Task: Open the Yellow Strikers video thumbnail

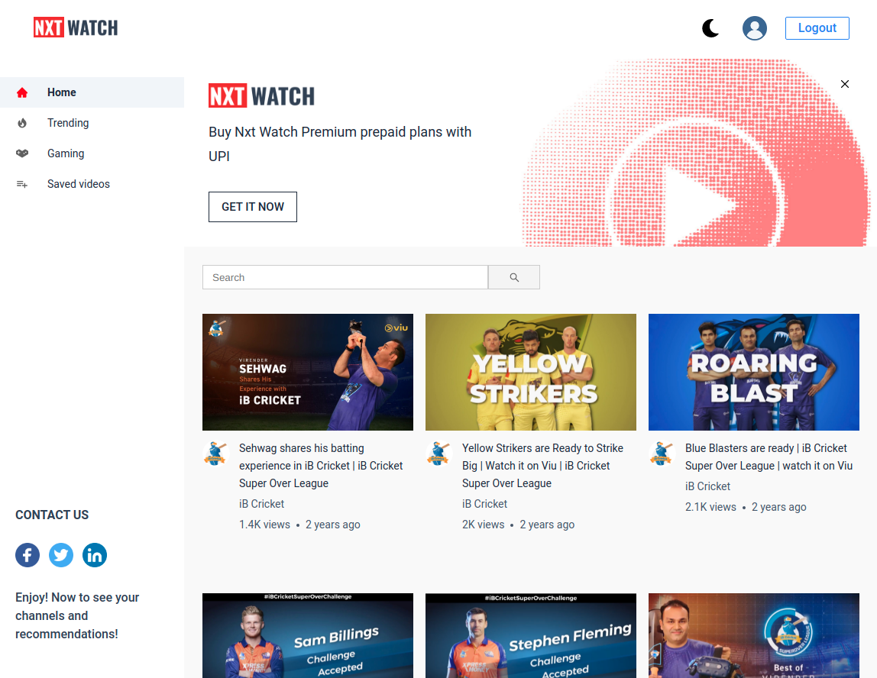Action: tap(531, 372)
